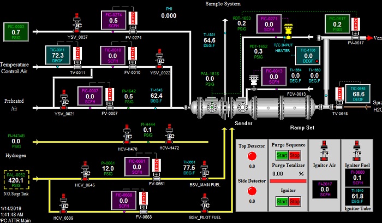Click the TI-1664 temperature reading
Screen dimensions: 382x223
tap(295, 75)
